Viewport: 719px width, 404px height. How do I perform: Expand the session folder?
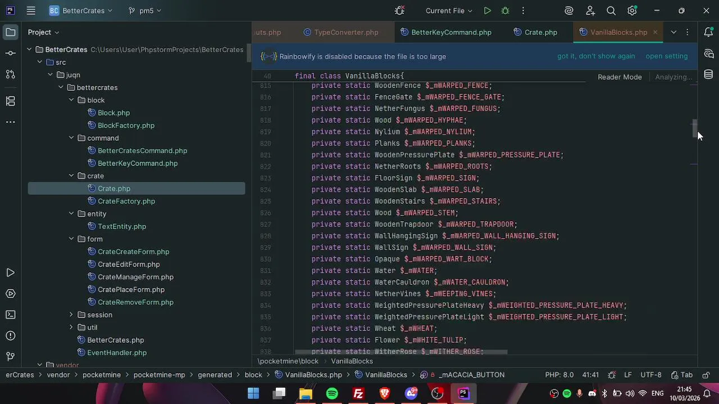(x=71, y=315)
